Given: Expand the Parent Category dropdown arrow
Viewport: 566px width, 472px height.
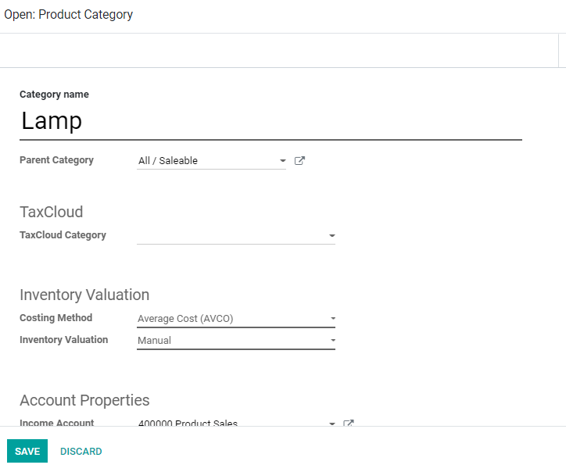Looking at the screenshot, I should tap(282, 161).
